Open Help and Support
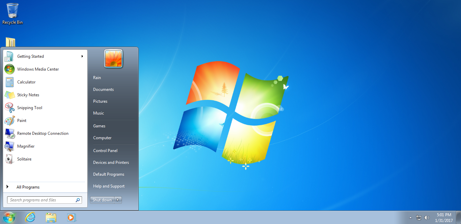 click(109, 186)
